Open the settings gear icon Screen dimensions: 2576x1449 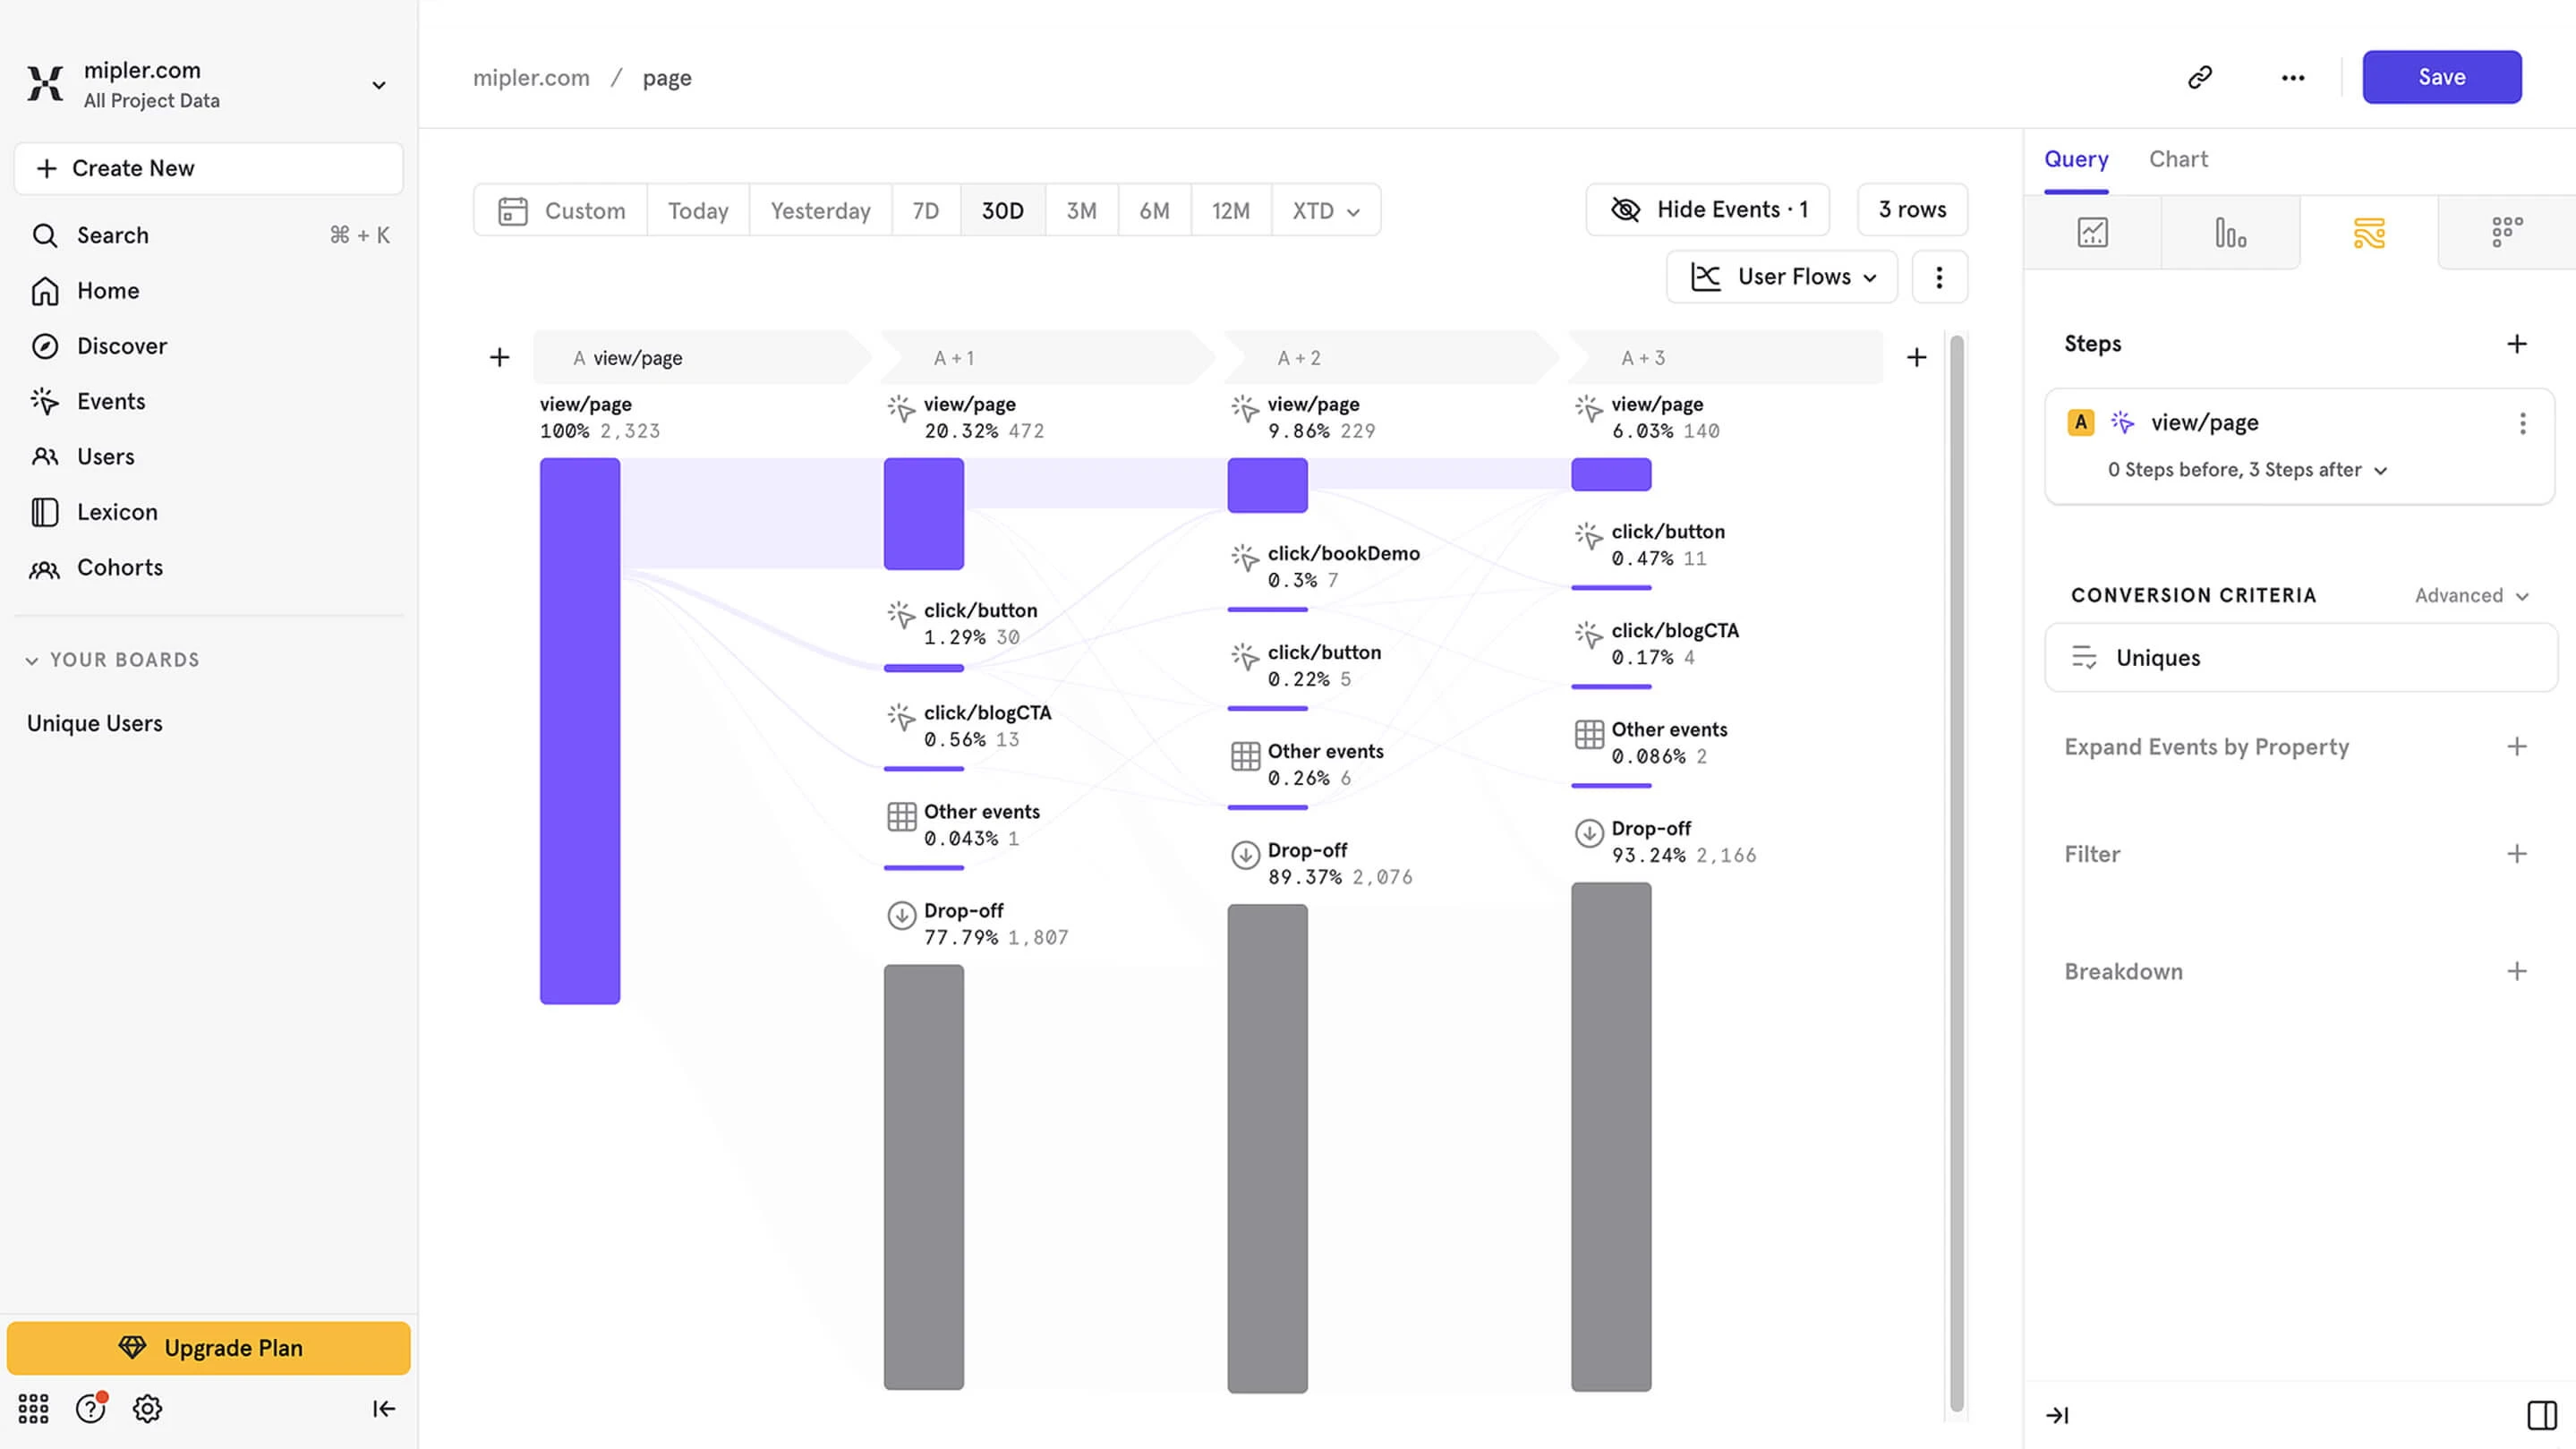point(147,1408)
